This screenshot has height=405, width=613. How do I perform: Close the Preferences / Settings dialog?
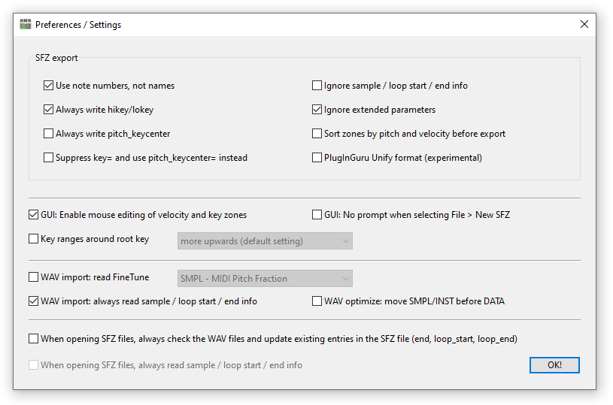point(584,24)
